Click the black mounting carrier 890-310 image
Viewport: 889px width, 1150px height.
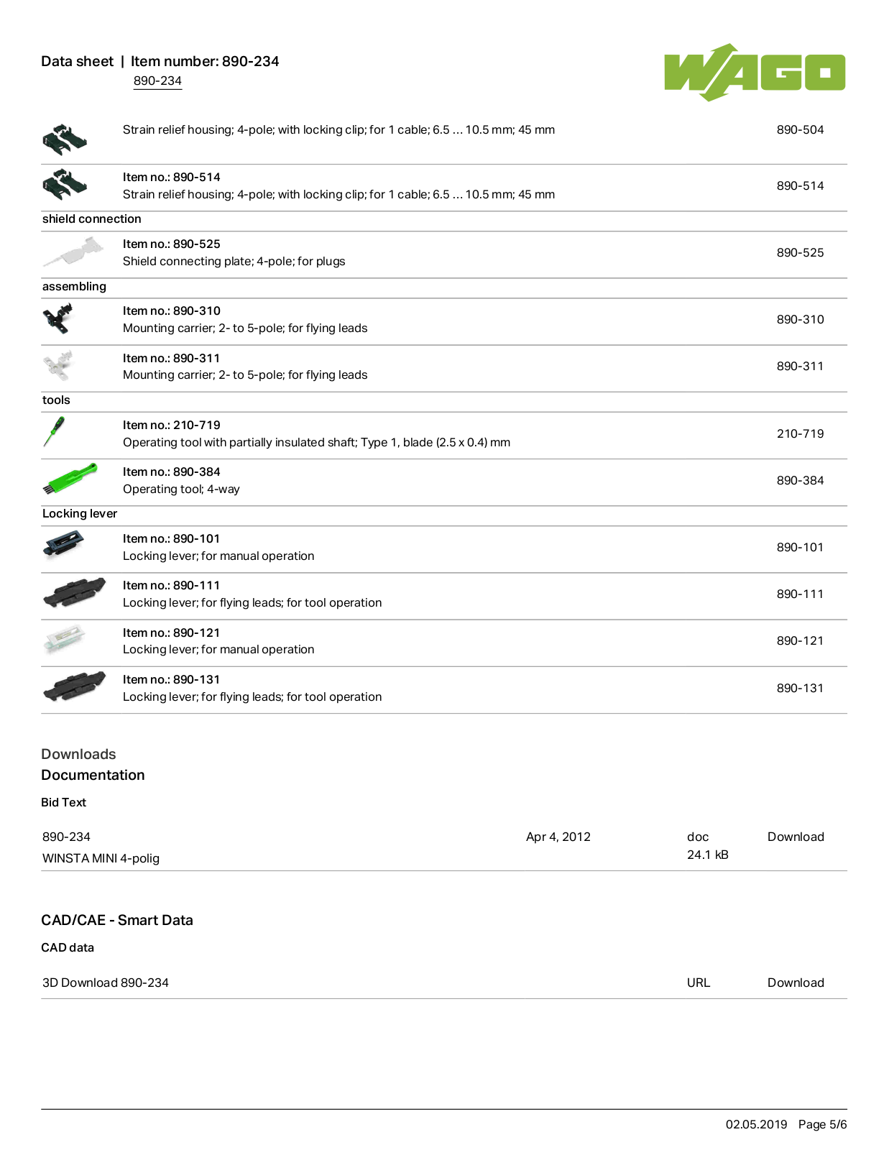[57, 318]
